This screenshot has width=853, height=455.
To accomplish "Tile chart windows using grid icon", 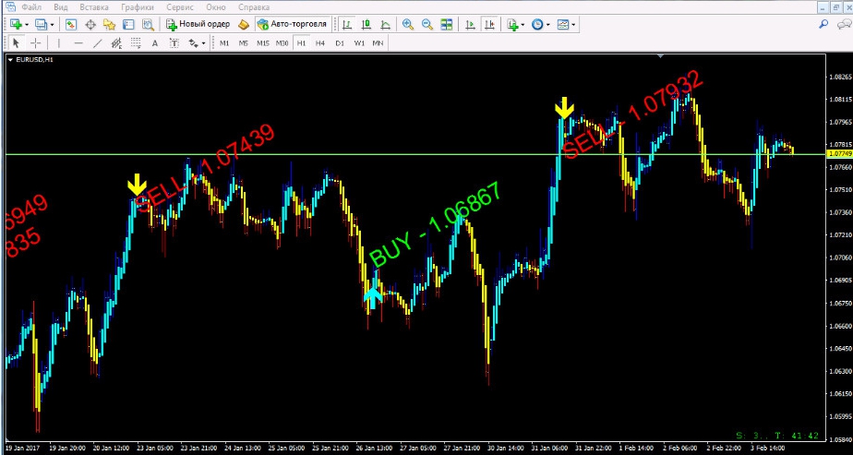I will pyautogui.click(x=447, y=24).
